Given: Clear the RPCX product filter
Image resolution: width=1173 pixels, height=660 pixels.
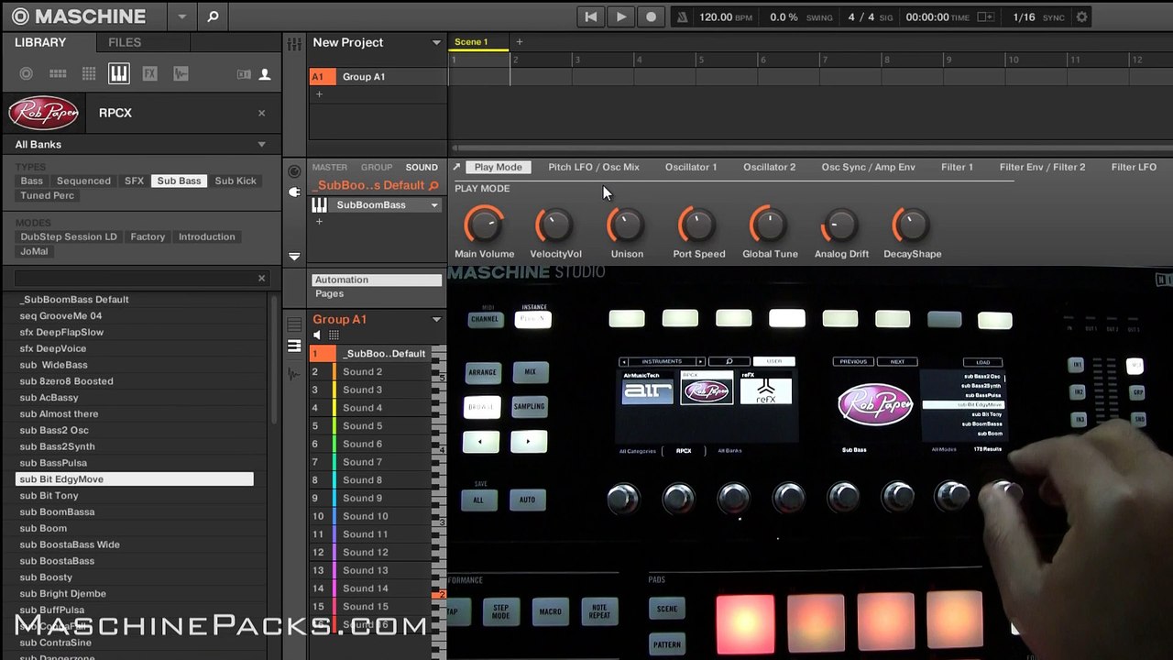Looking at the screenshot, I should coord(261,113).
